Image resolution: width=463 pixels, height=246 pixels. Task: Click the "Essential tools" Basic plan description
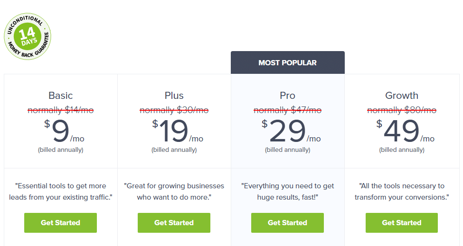tap(61, 191)
